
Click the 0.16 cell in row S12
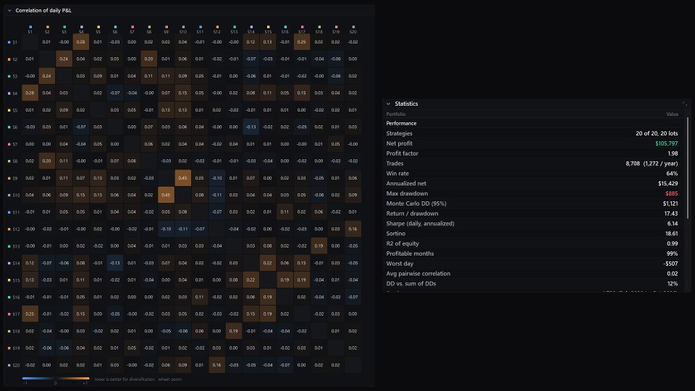(x=353, y=229)
